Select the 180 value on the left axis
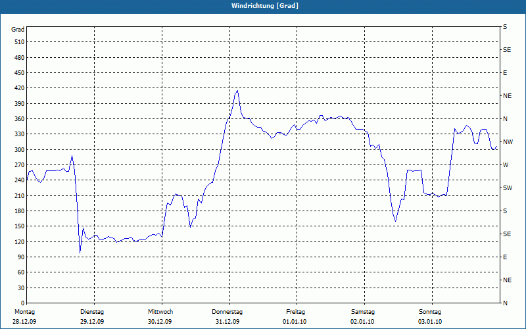The width and height of the screenshot is (526, 329). point(19,211)
